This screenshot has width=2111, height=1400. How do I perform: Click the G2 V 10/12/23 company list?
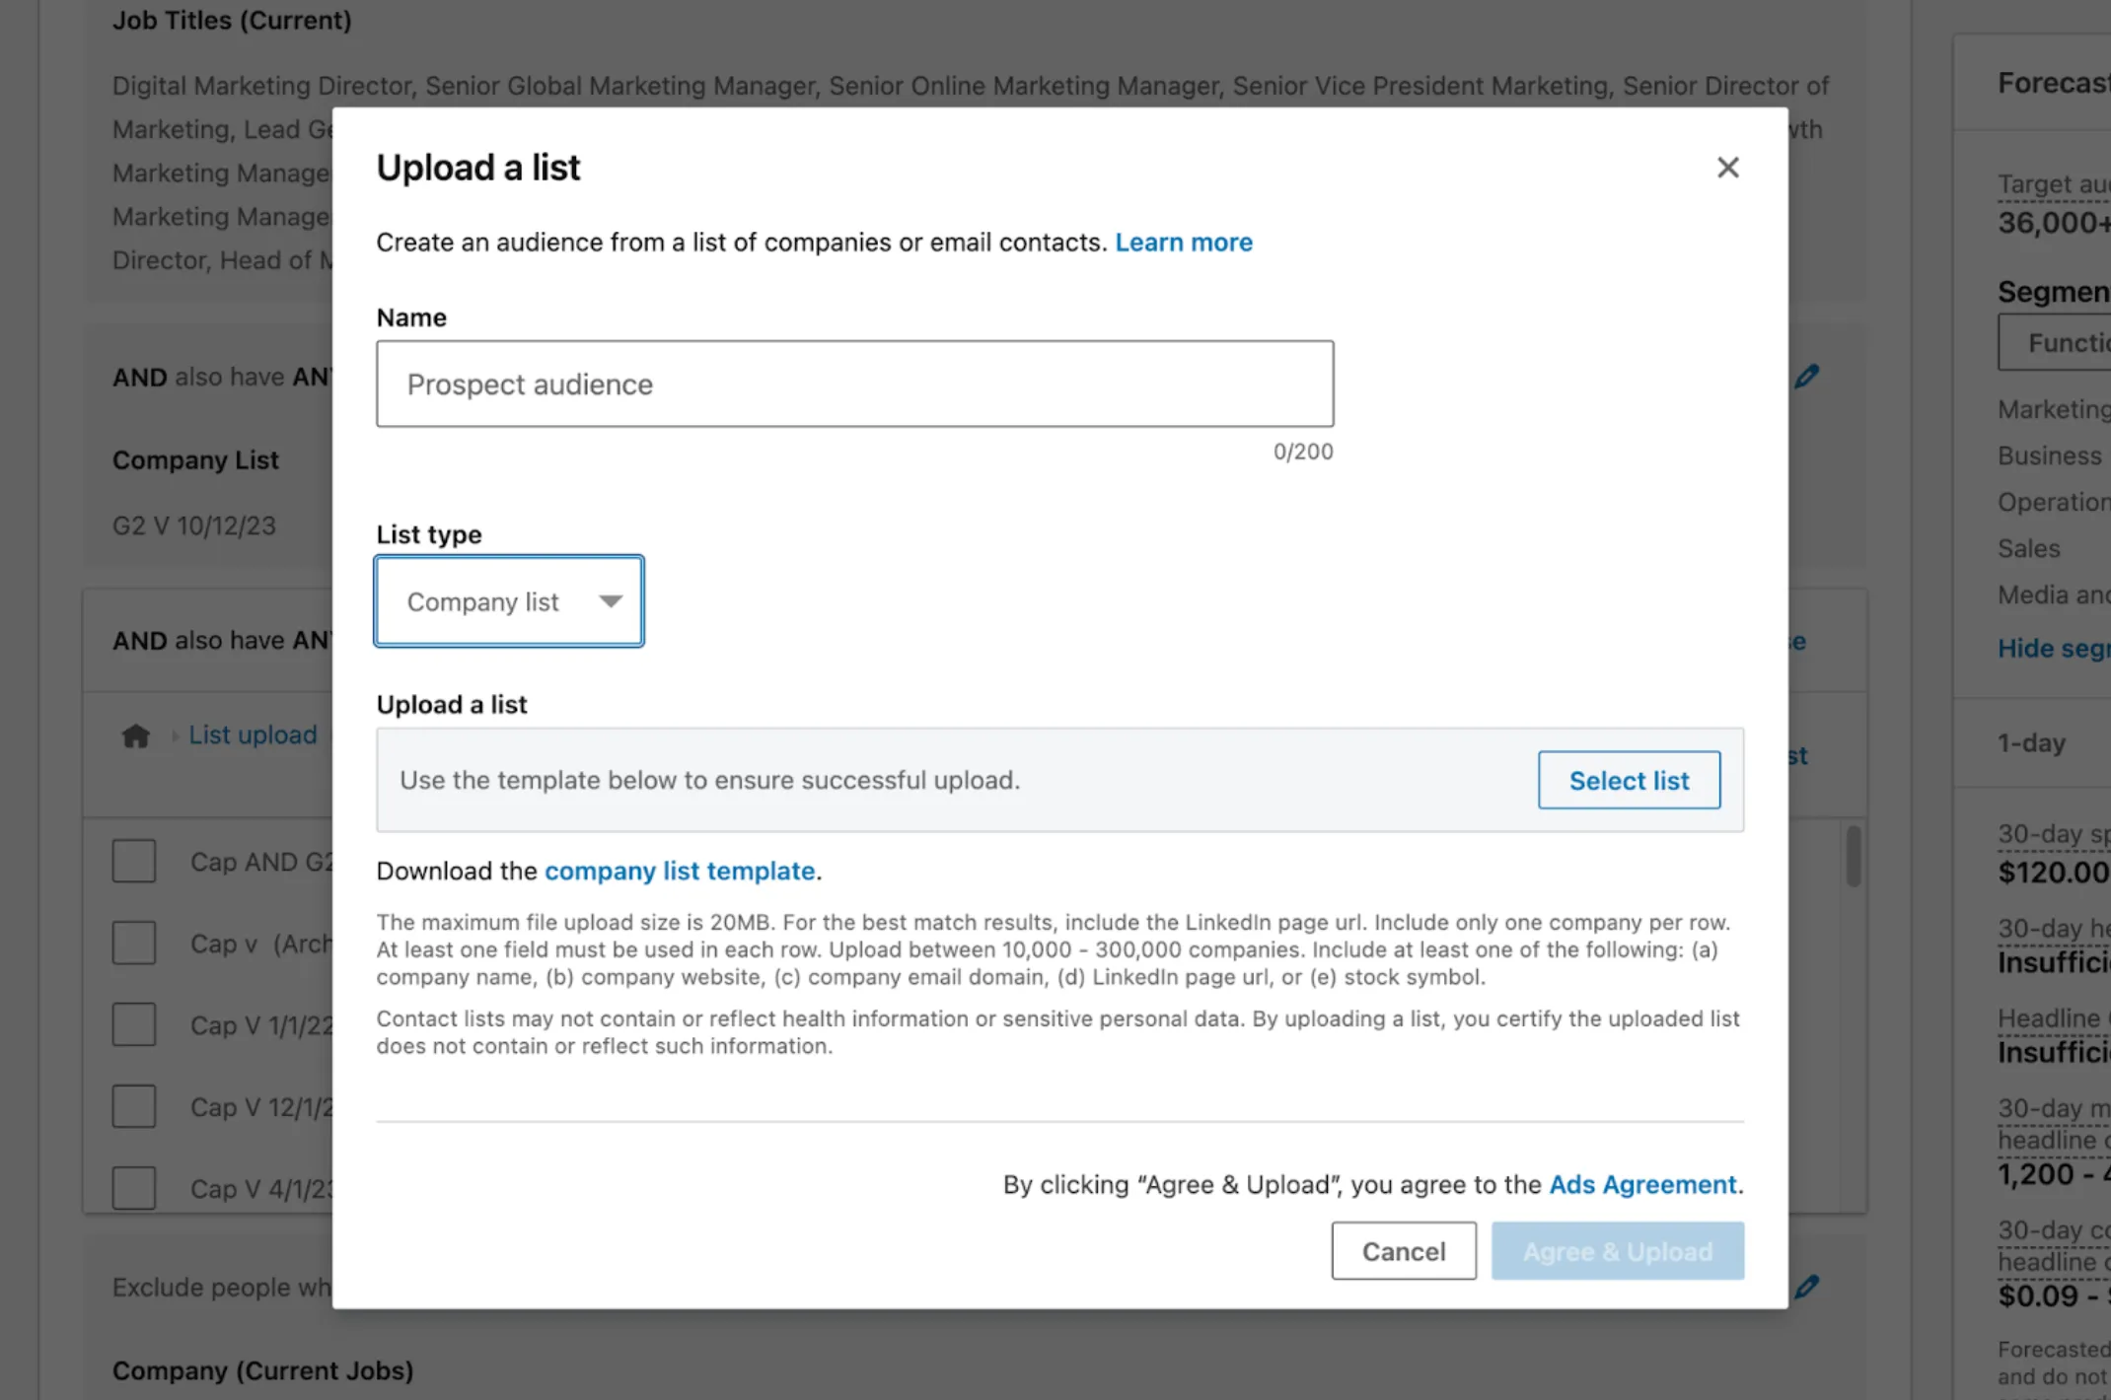194,525
